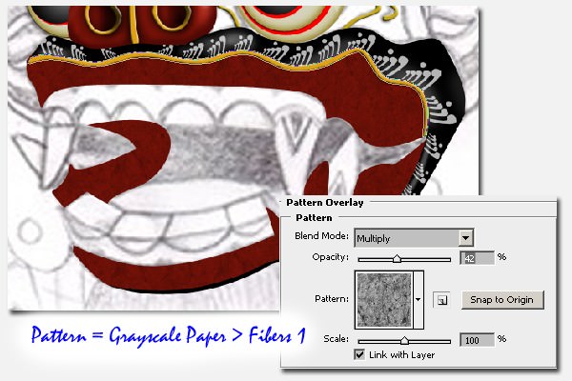This screenshot has height=381, width=572.
Task: Adjust the Opacity slider handle
Action: 398,259
